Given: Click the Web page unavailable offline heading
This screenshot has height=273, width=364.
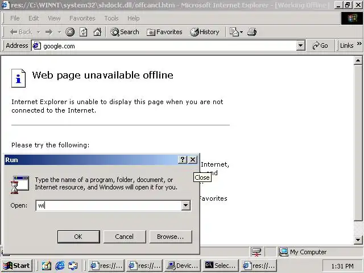Looking at the screenshot, I should 102,75.
